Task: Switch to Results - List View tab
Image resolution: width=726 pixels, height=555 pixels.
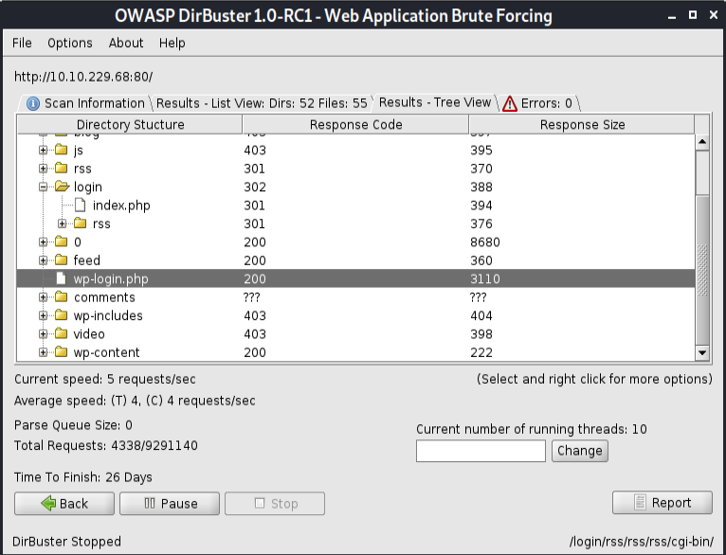Action: [262, 103]
